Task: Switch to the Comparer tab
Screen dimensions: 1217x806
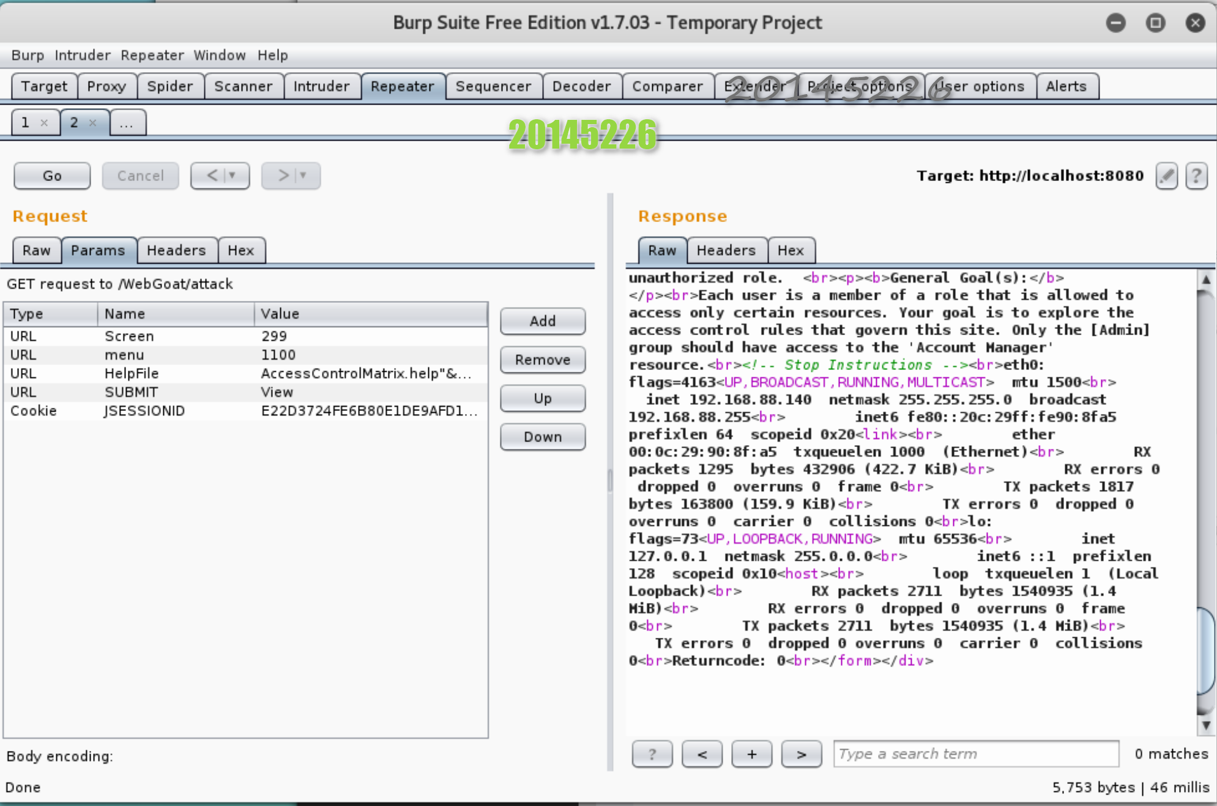Action: [668, 86]
